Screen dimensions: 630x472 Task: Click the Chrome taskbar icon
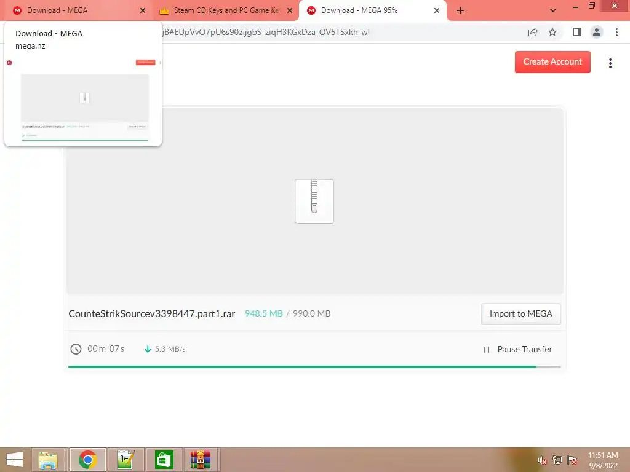[x=87, y=460]
